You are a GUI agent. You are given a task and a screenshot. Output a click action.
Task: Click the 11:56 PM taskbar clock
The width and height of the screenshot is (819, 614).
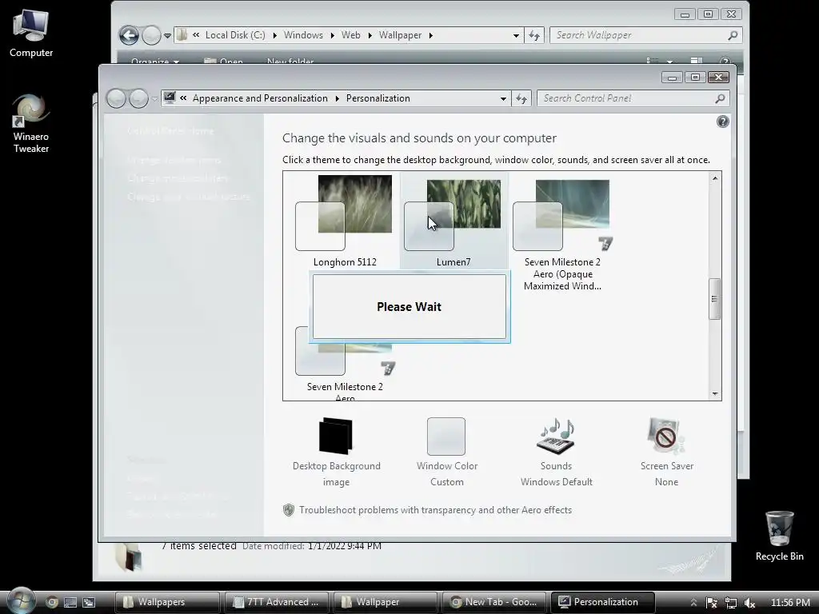[x=790, y=603]
